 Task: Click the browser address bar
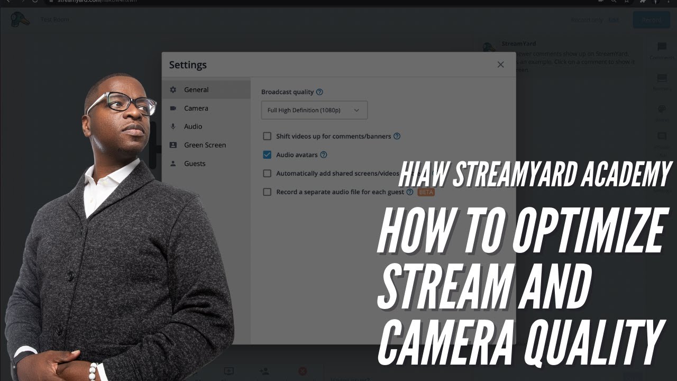coord(317,2)
